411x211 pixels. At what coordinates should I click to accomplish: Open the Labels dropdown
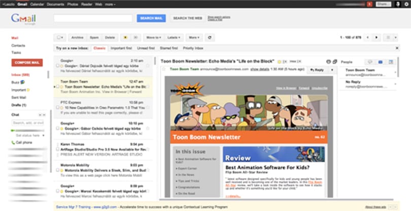174,37
